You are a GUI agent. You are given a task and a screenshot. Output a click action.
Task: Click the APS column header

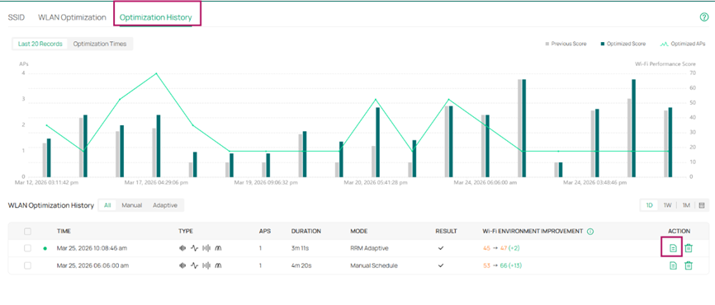pos(265,232)
